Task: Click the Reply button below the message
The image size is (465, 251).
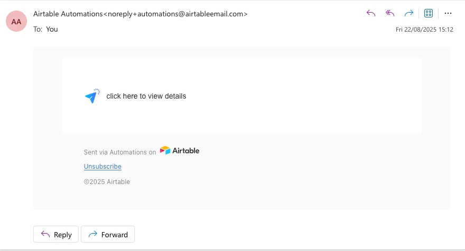Action: tap(56, 234)
